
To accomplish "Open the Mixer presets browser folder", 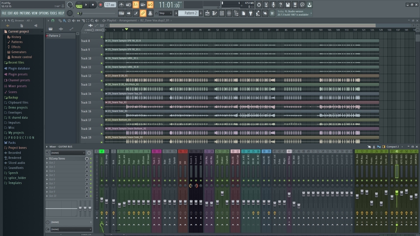I will pos(17,86).
